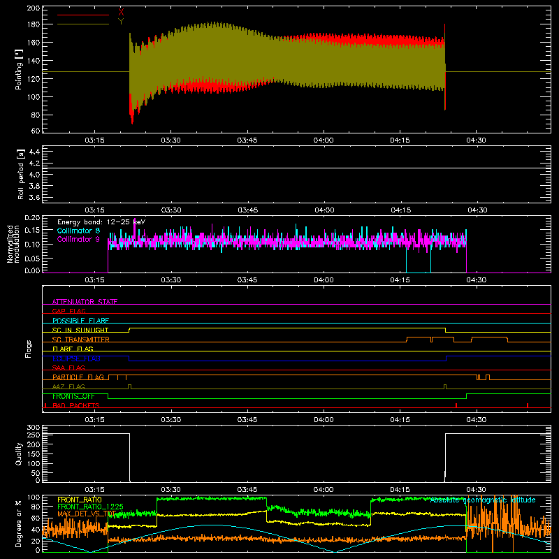Click the Degrees or % axis title
This screenshot has width=559, height=559.
19,524
